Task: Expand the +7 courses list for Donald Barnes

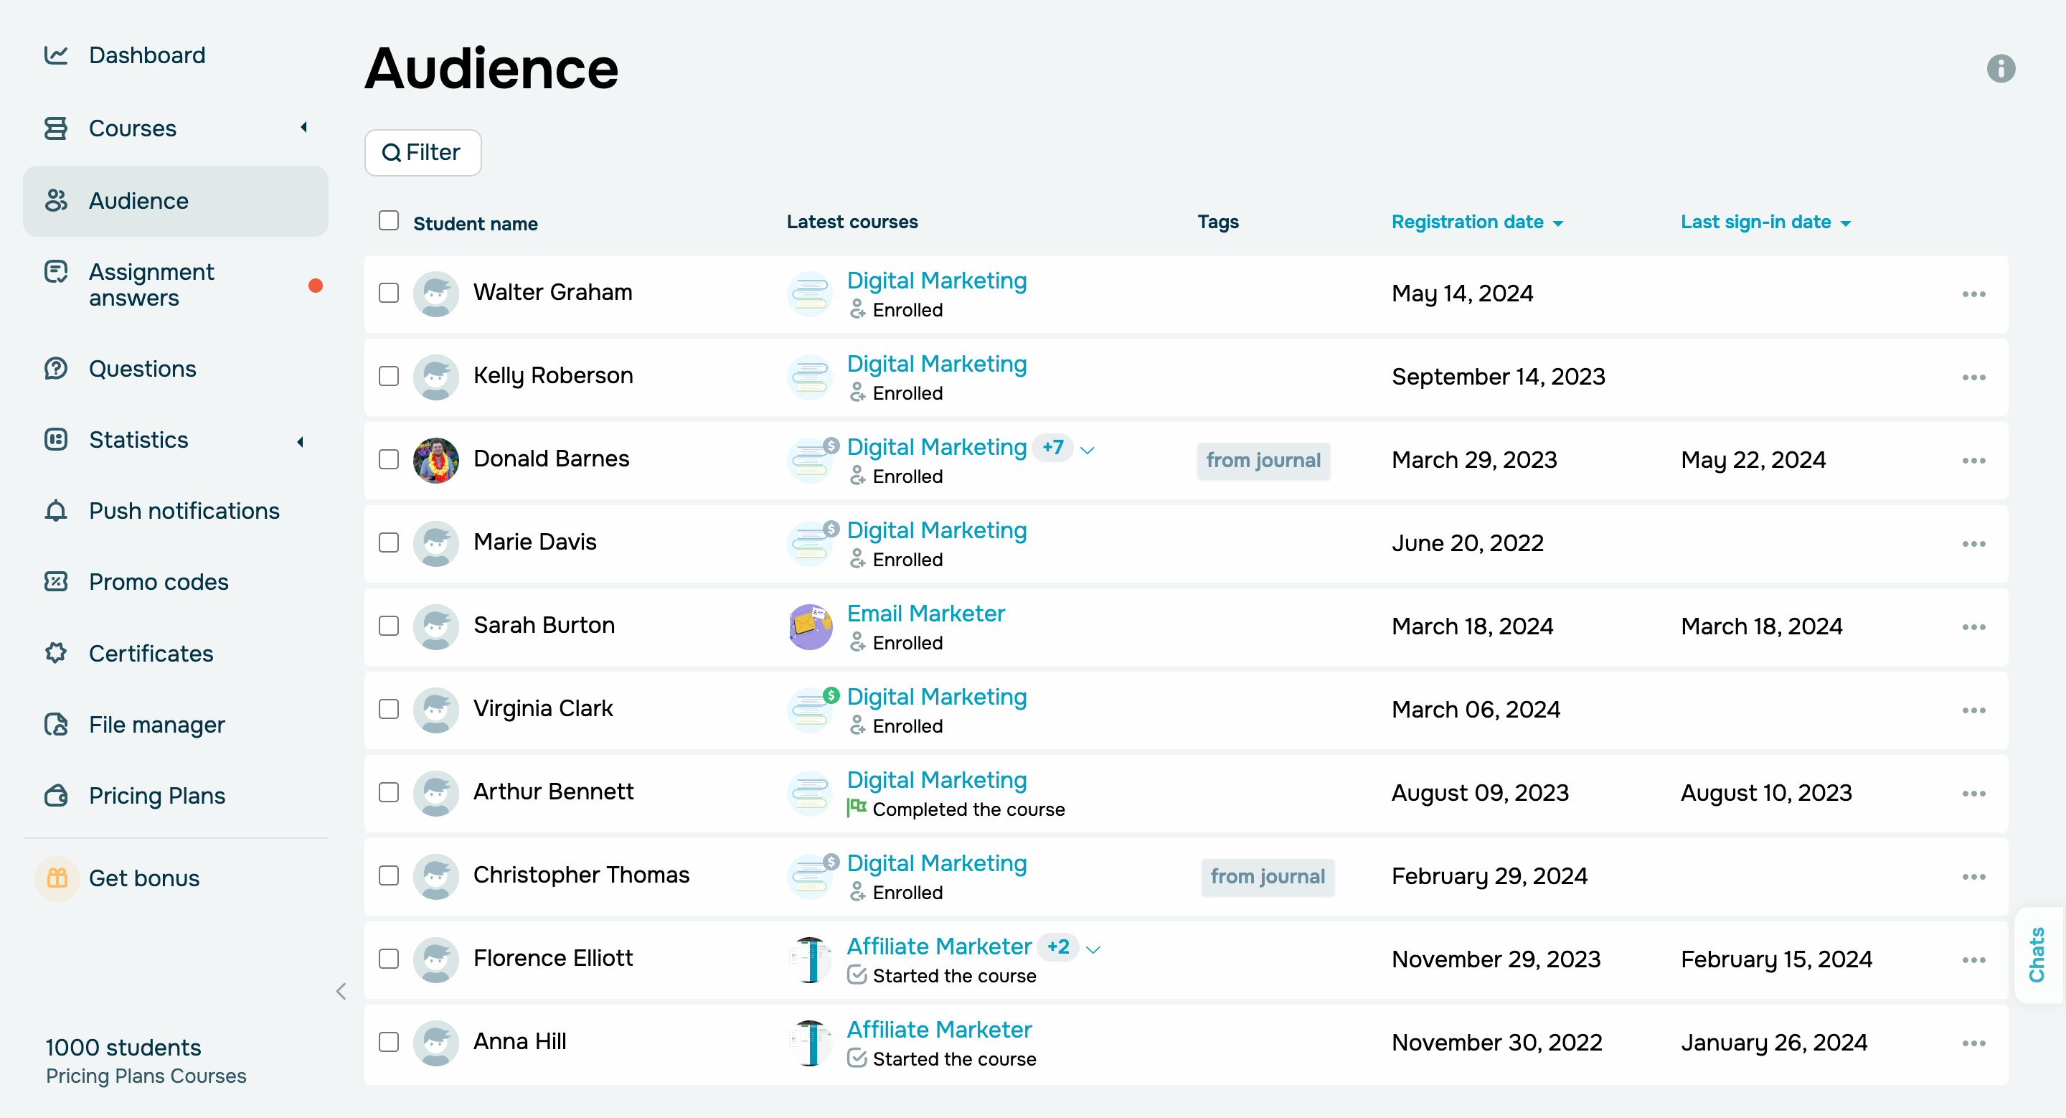Action: [1087, 450]
